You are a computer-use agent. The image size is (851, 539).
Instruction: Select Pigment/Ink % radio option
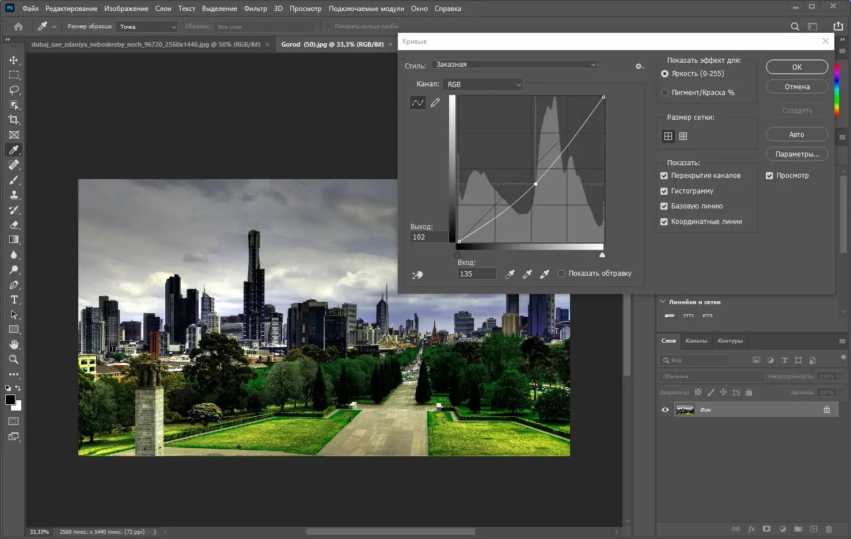coord(664,93)
